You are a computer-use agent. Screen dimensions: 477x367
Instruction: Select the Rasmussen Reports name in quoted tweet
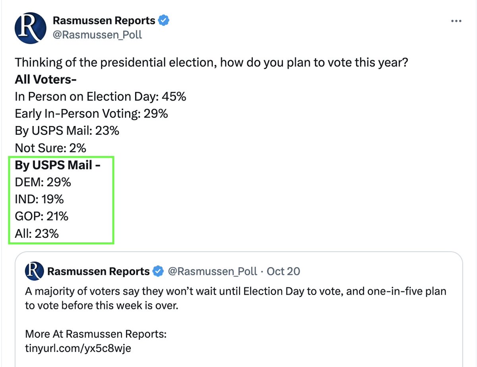point(98,272)
